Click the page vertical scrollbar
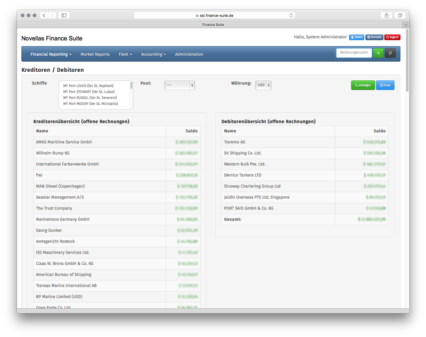Viewport: 426px width, 337px height. coord(407,60)
